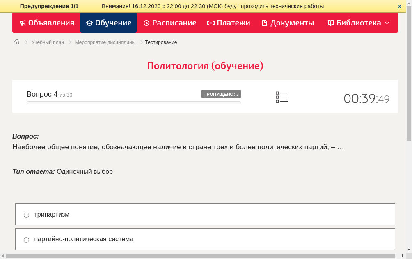Select партийно-политическая система answer option
The width and height of the screenshot is (412, 259).
point(26,239)
